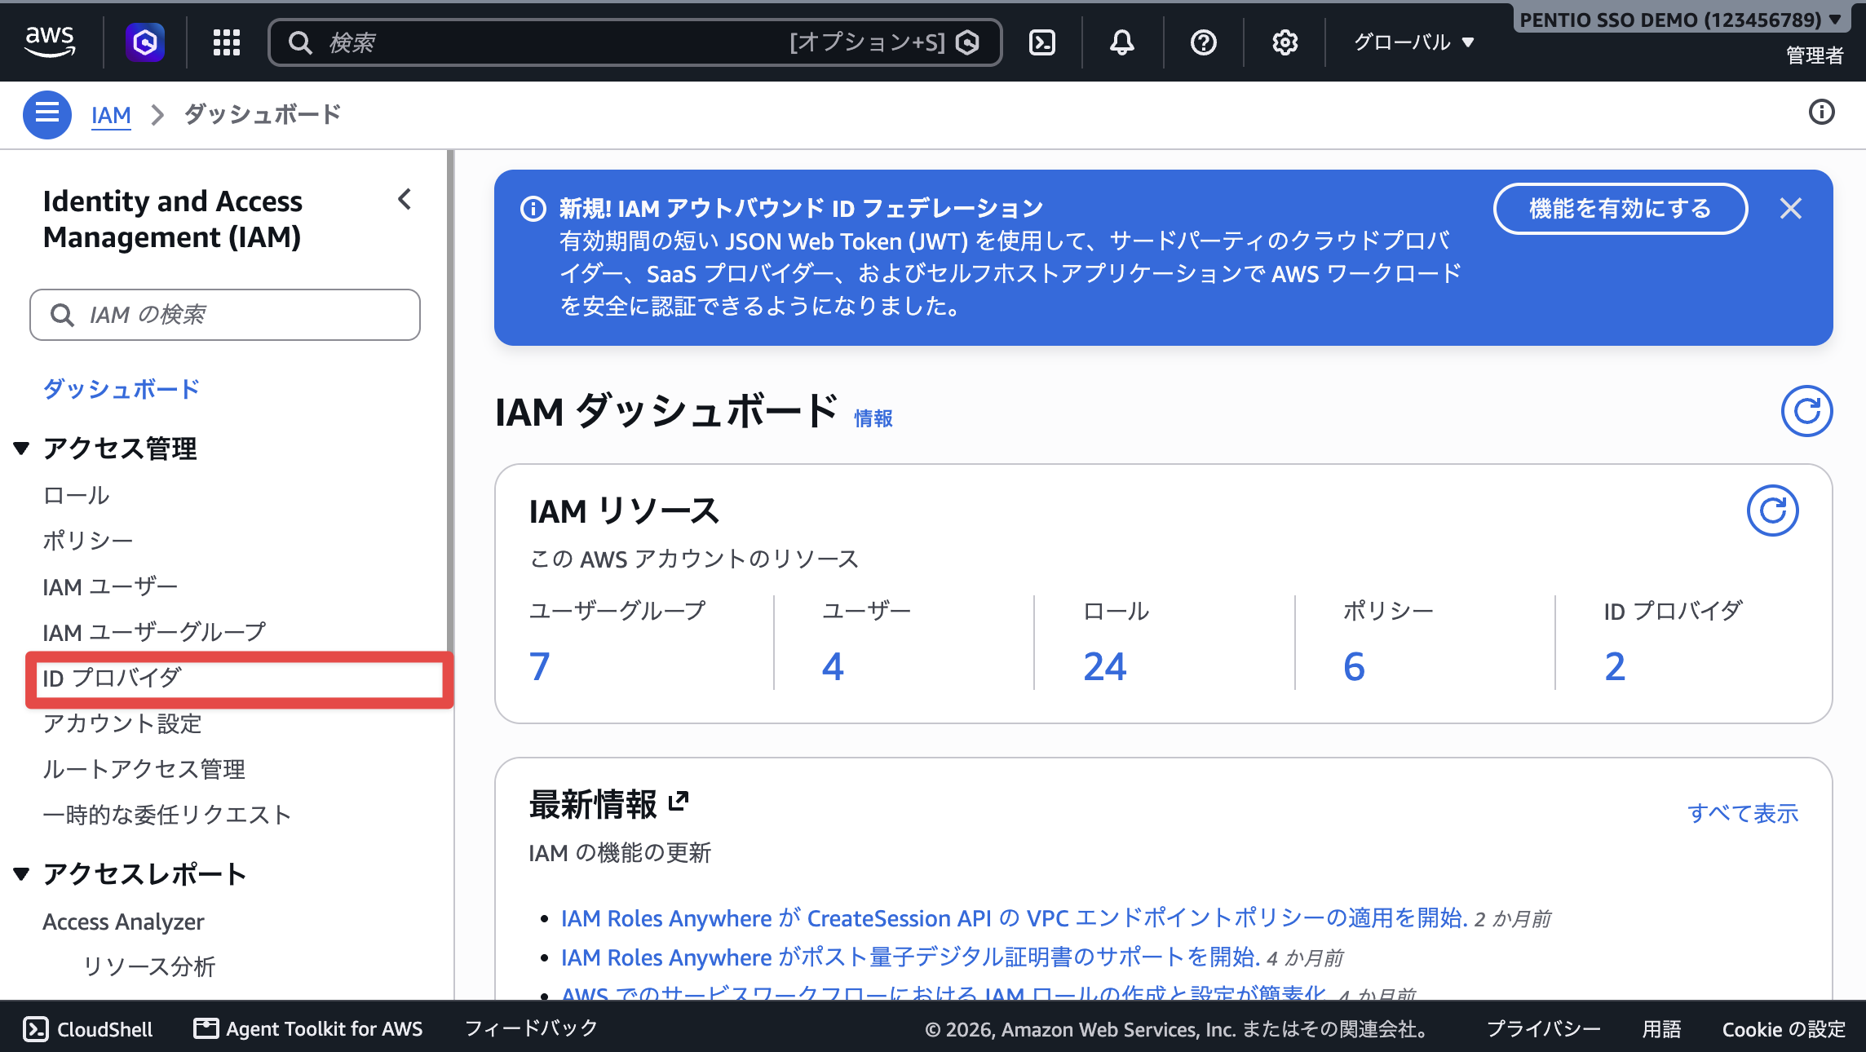Click the info panel icon at right
Screen dimensions: 1866x1052
(1821, 112)
